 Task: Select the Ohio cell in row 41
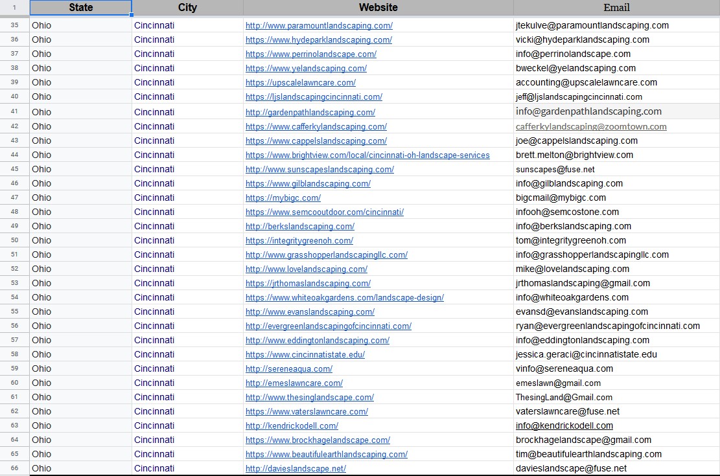[81, 111]
